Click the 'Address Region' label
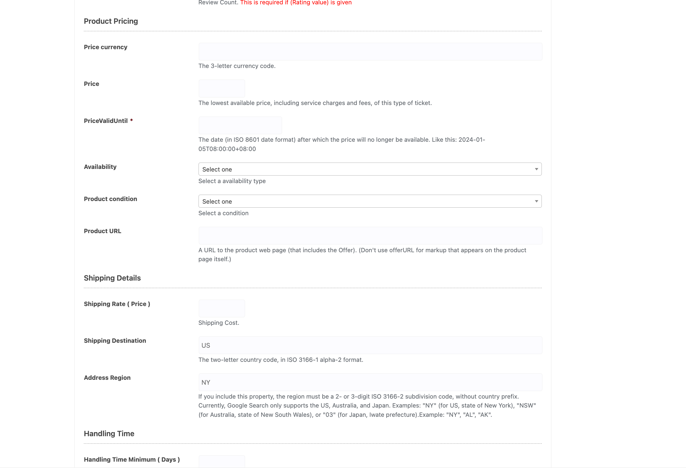Viewport: 686px width, 468px height. click(x=107, y=378)
